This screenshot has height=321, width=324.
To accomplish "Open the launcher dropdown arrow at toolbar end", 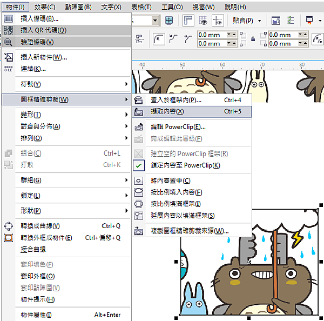I will [320, 21].
